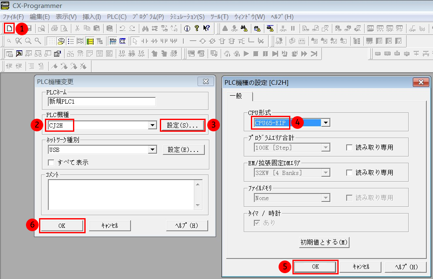Expand the CPU形式 dropdown showing CPU65-EIP

(326, 123)
